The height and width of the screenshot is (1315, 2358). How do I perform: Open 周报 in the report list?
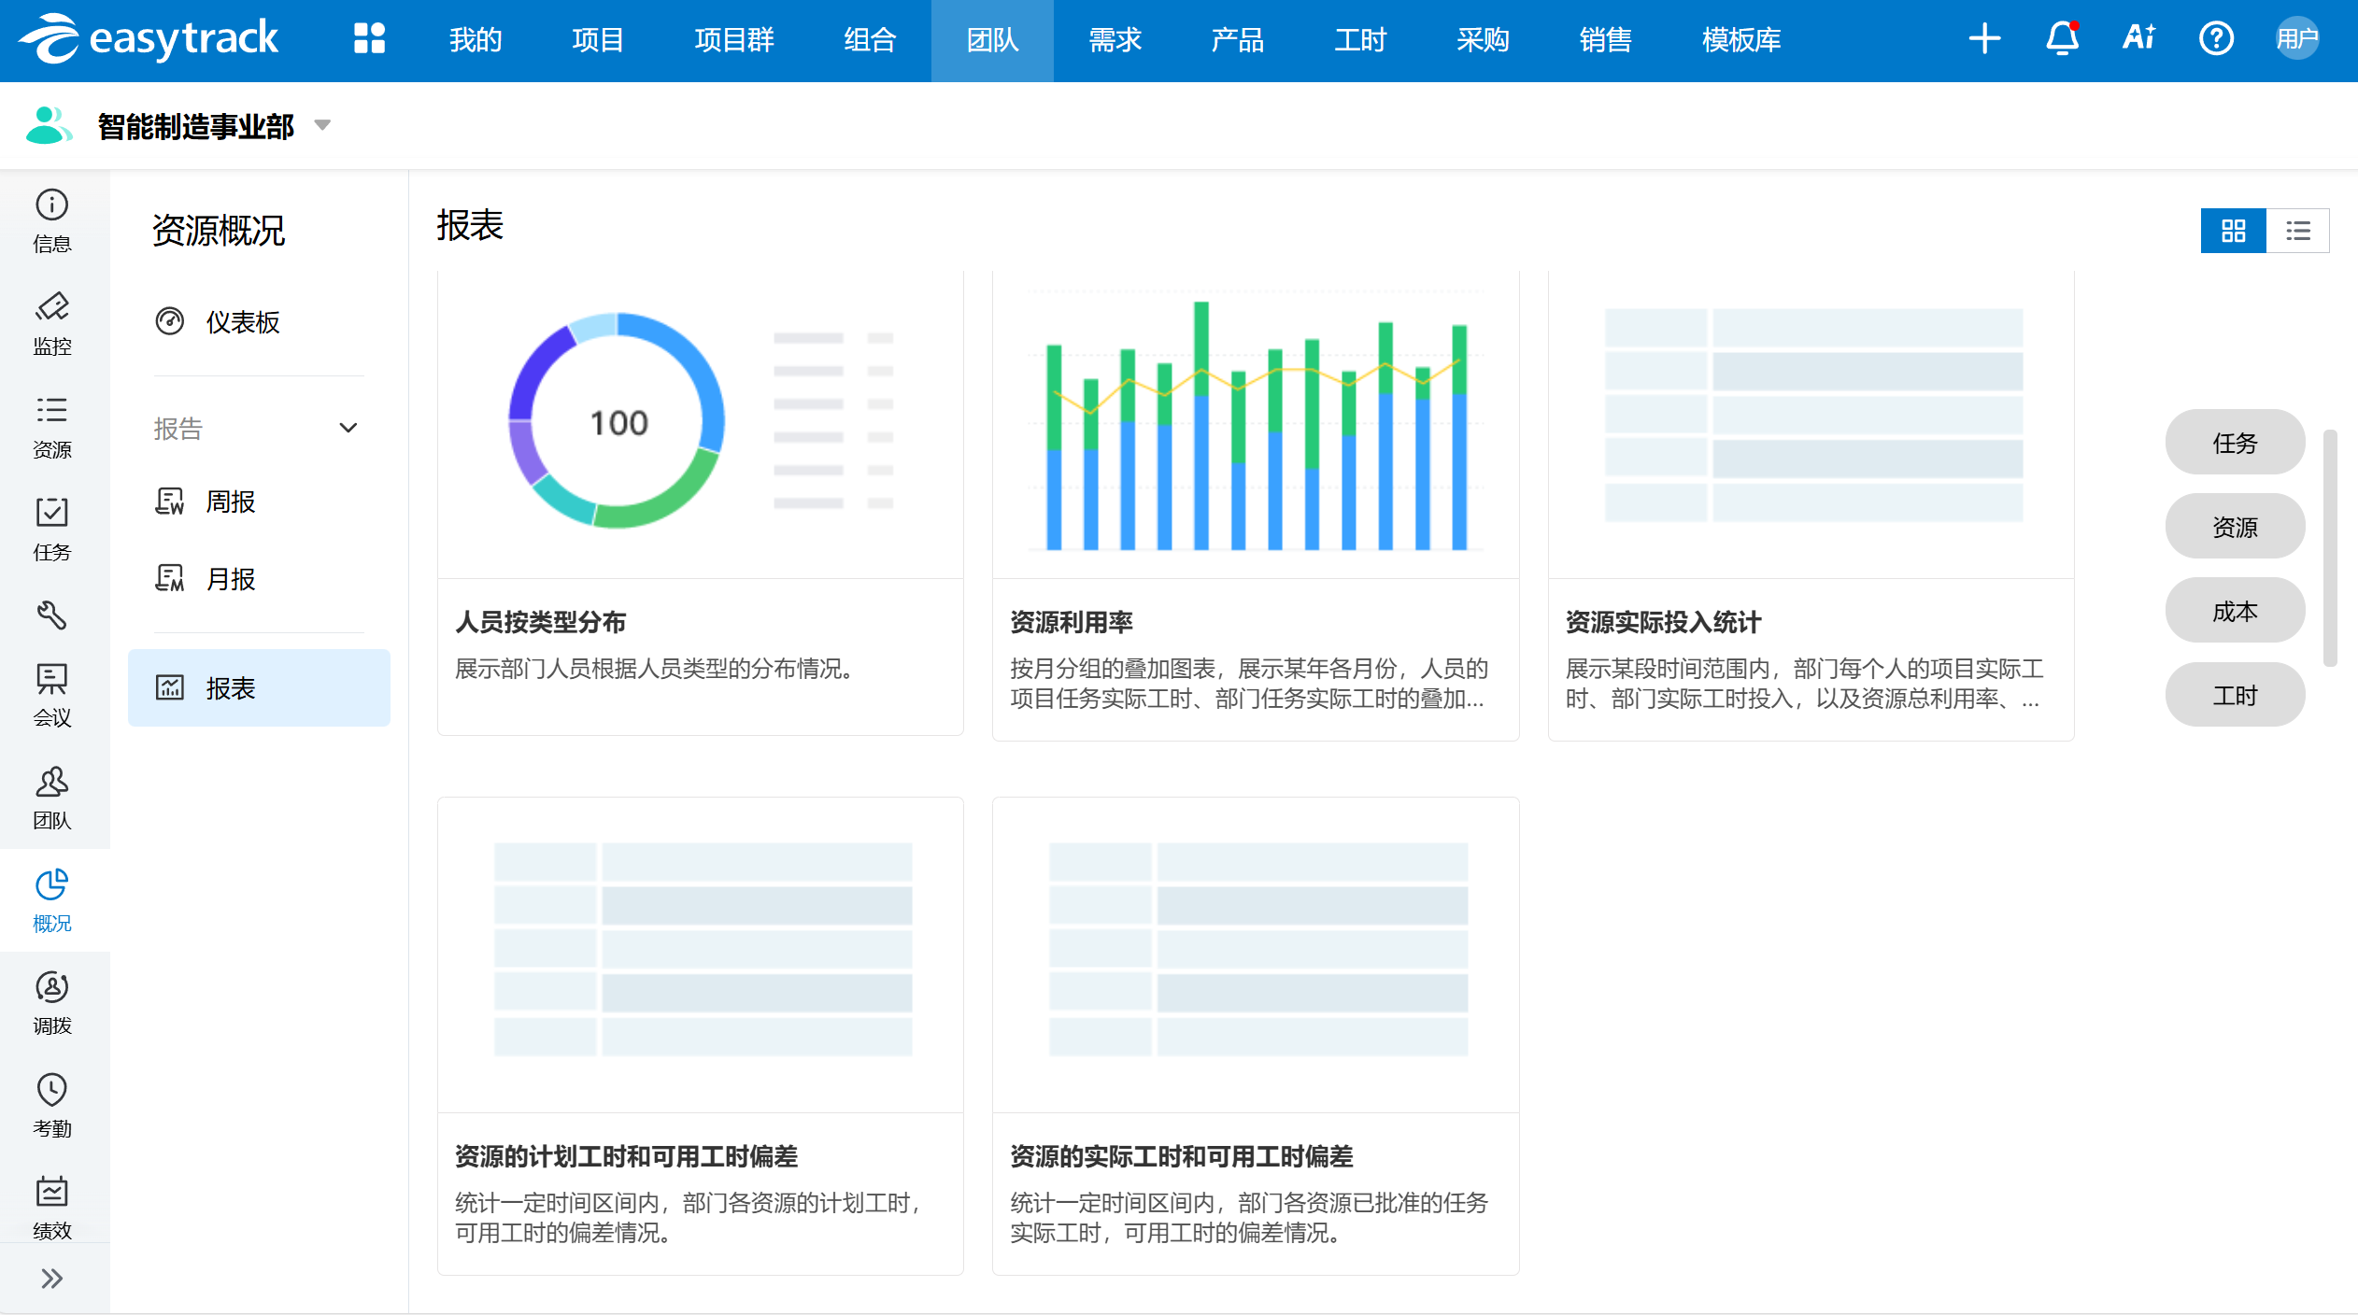[230, 502]
